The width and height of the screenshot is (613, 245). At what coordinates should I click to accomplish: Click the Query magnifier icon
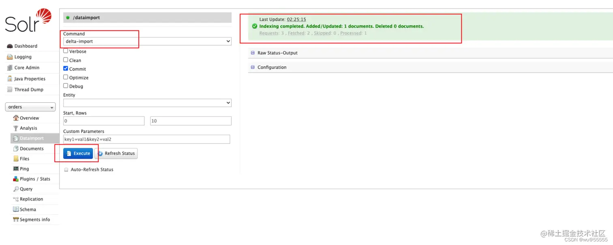coord(16,189)
